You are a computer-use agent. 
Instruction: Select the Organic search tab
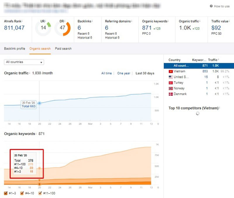point(40,48)
